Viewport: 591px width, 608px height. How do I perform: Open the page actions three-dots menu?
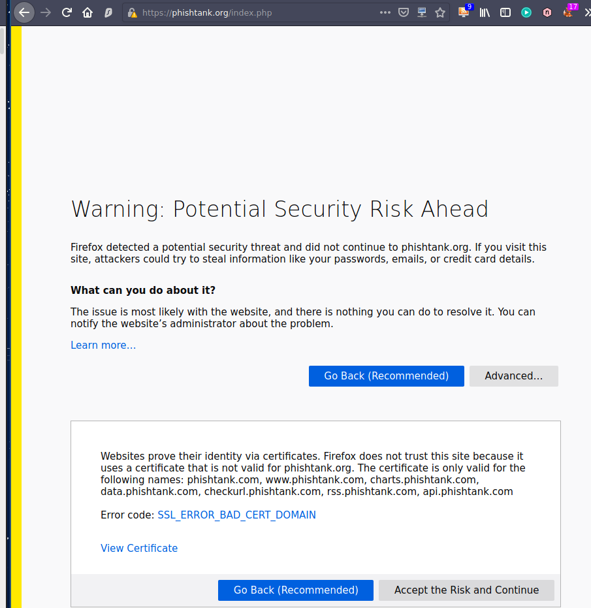(x=385, y=12)
